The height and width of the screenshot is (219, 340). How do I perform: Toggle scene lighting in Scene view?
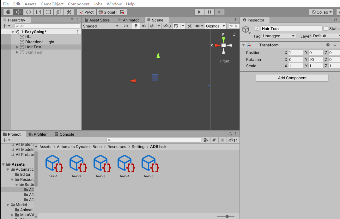(136, 26)
